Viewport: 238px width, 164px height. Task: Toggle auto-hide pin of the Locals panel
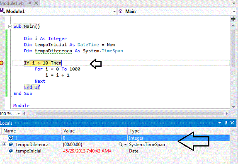(226, 123)
